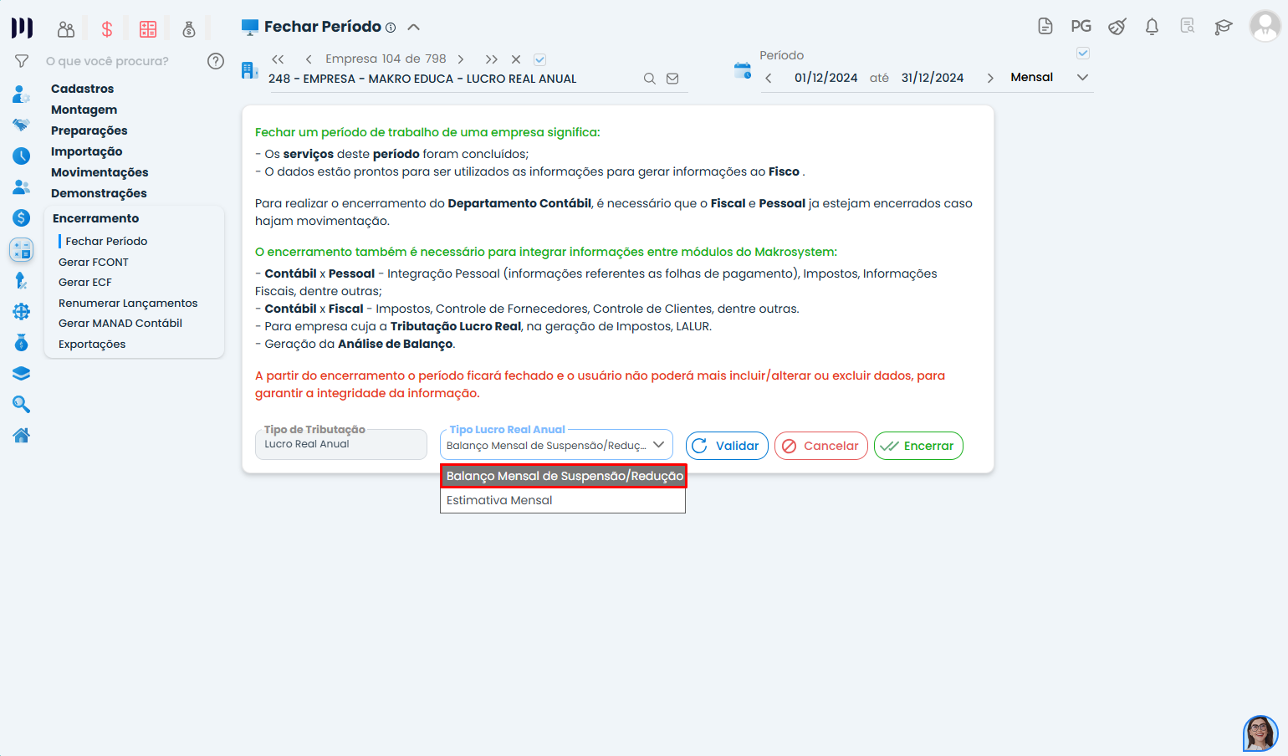Collapse the Encerramento menu section
The height and width of the screenshot is (756, 1288).
[x=95, y=218]
